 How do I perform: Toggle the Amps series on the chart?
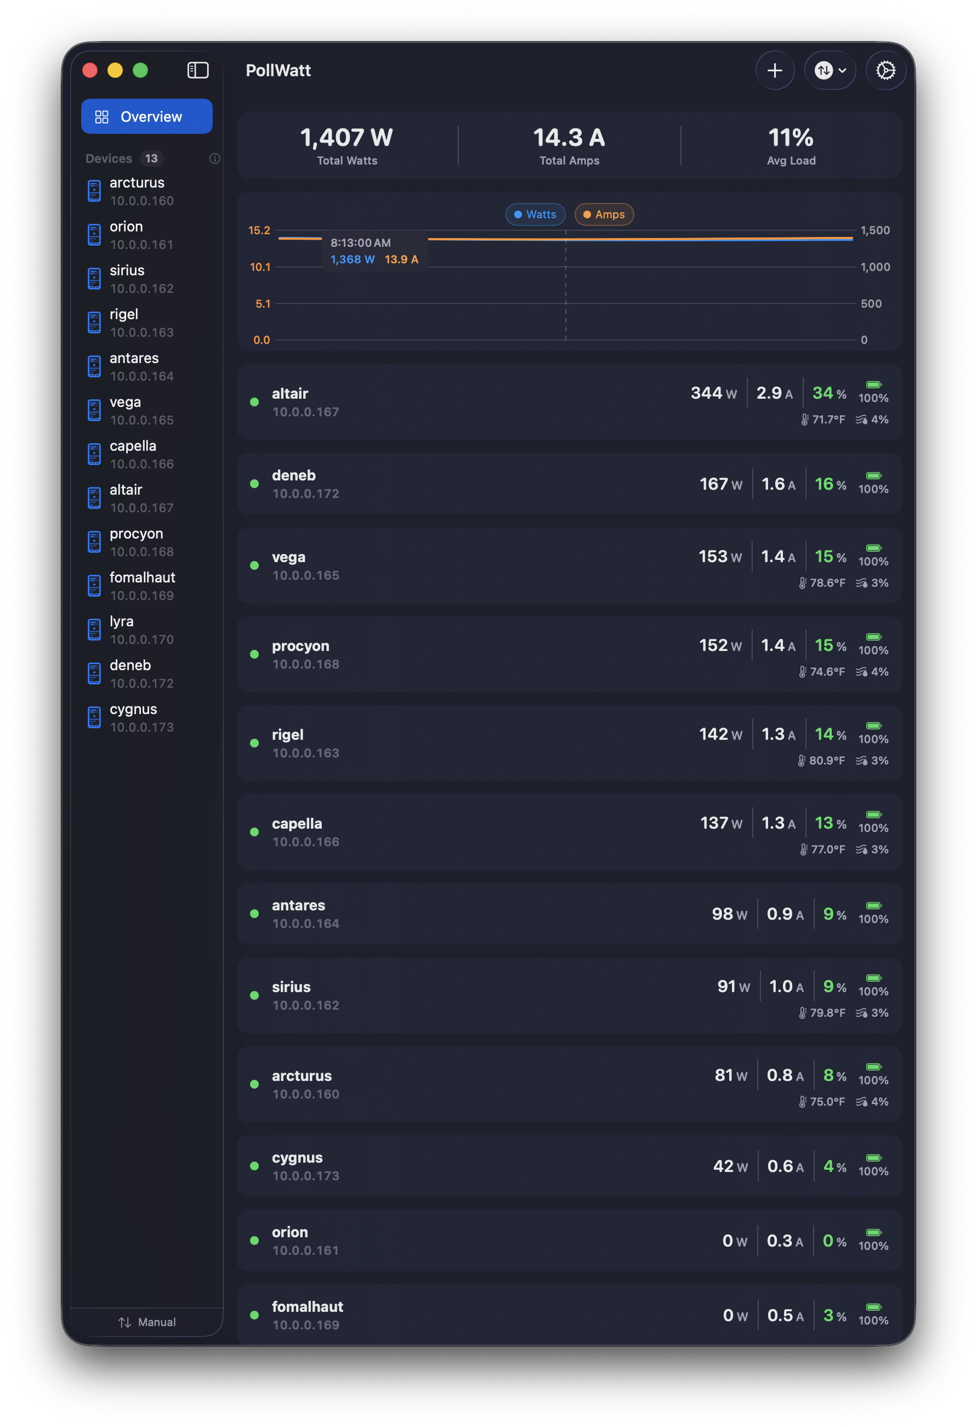point(603,214)
